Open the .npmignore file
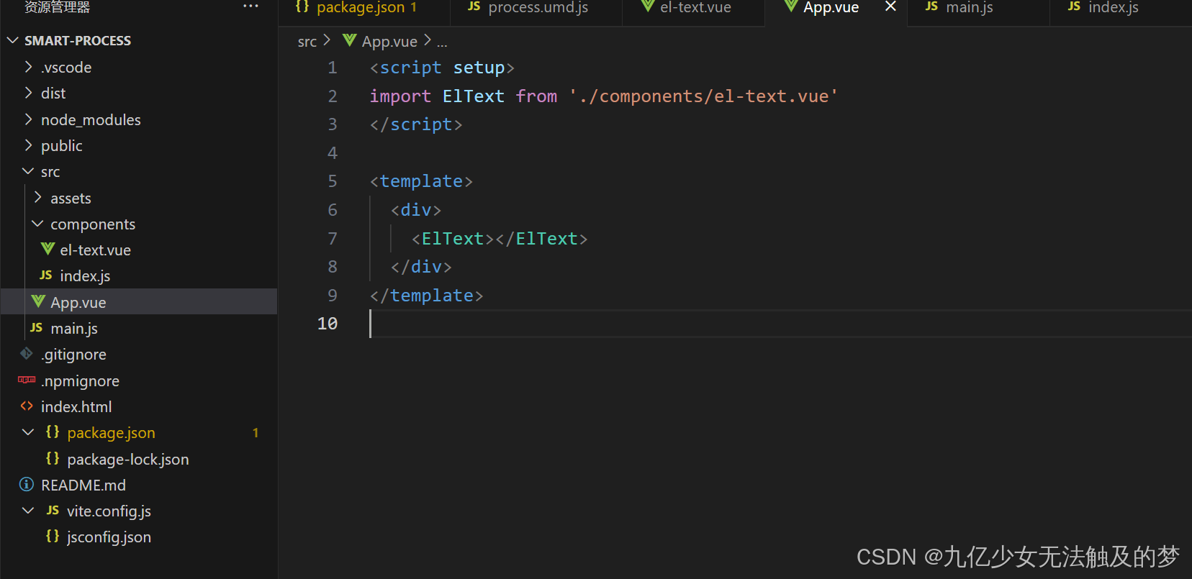 coord(80,381)
